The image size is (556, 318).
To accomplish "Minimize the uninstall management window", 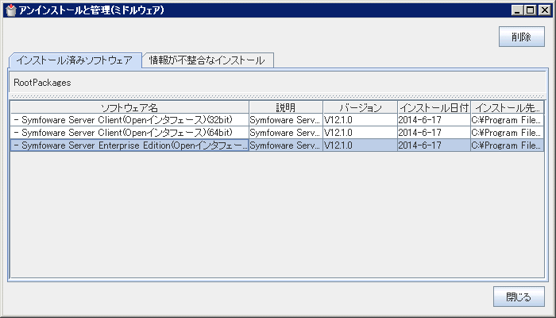I will pos(517,10).
